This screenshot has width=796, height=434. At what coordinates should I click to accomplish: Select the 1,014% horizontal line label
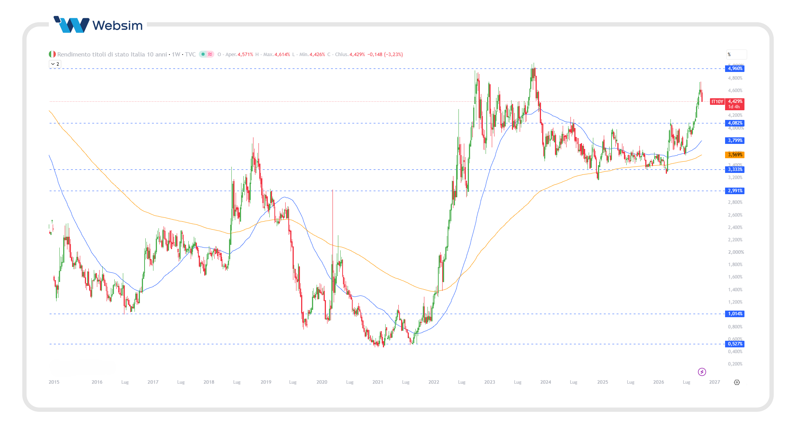735,314
